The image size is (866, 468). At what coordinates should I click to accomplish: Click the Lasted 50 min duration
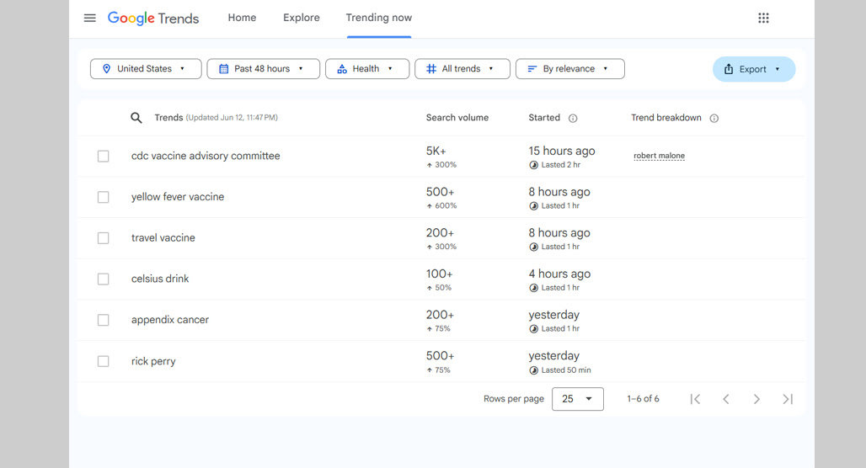(566, 370)
